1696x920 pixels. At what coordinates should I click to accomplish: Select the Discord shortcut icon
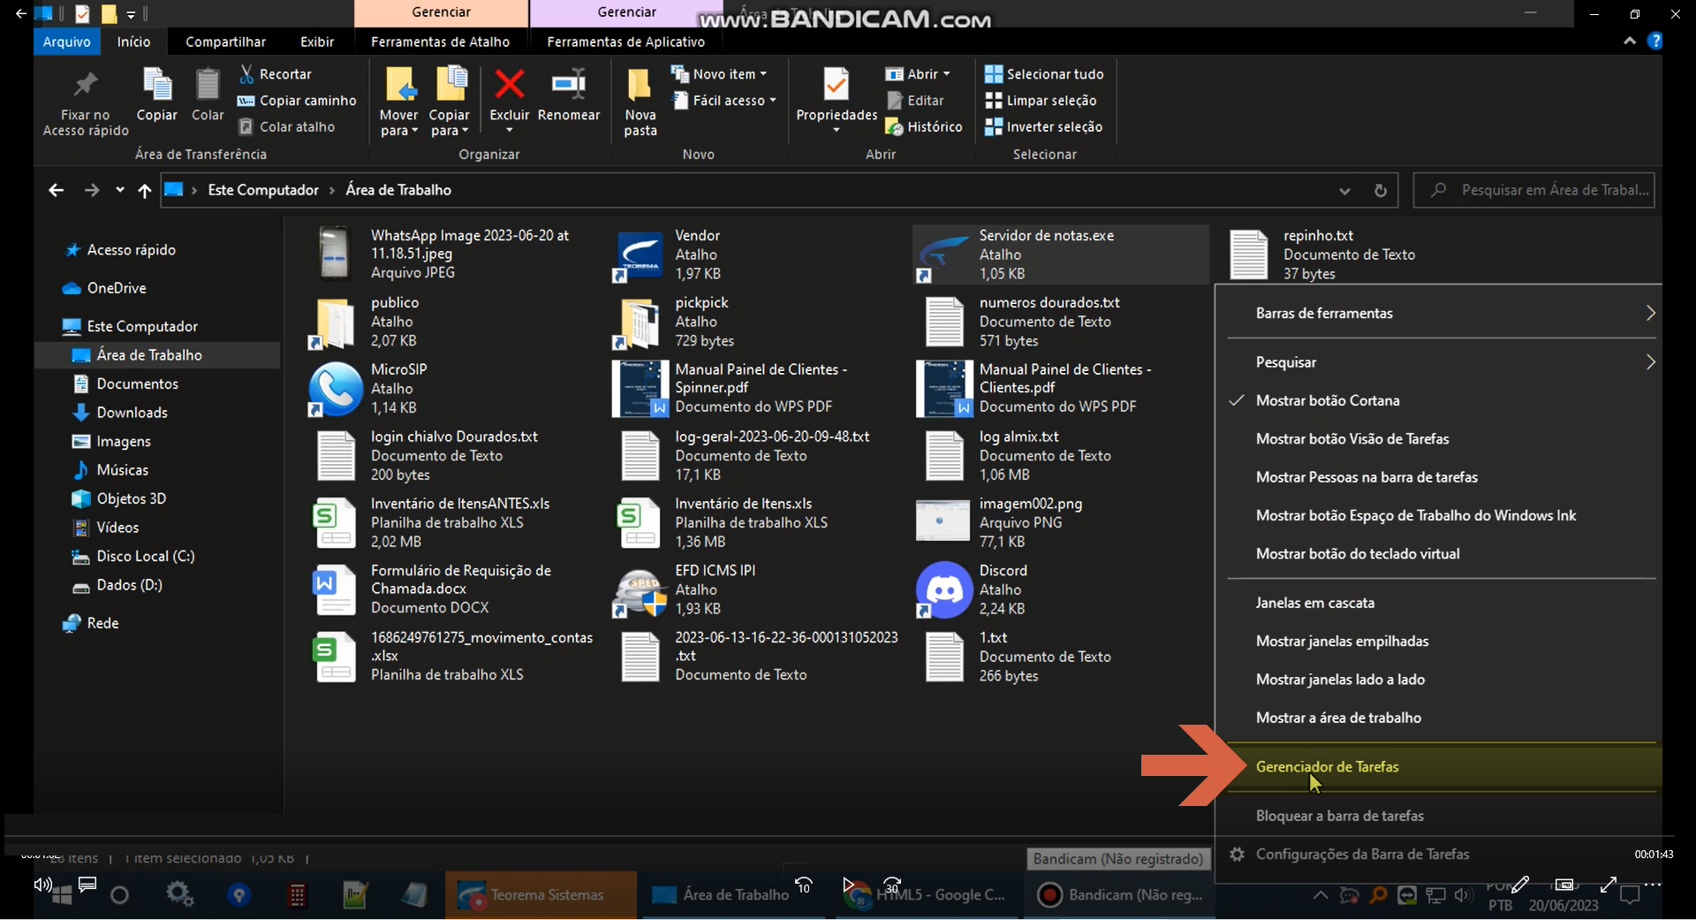pyautogui.click(x=944, y=589)
